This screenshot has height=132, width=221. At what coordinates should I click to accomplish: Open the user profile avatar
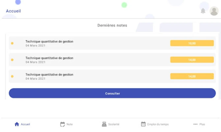214,11
